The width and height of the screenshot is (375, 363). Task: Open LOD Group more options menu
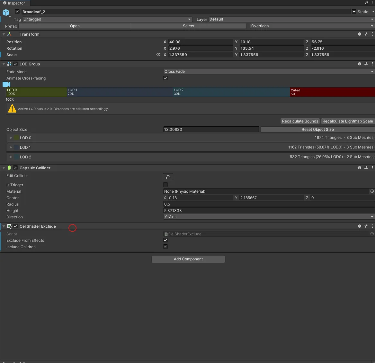tap(372, 64)
